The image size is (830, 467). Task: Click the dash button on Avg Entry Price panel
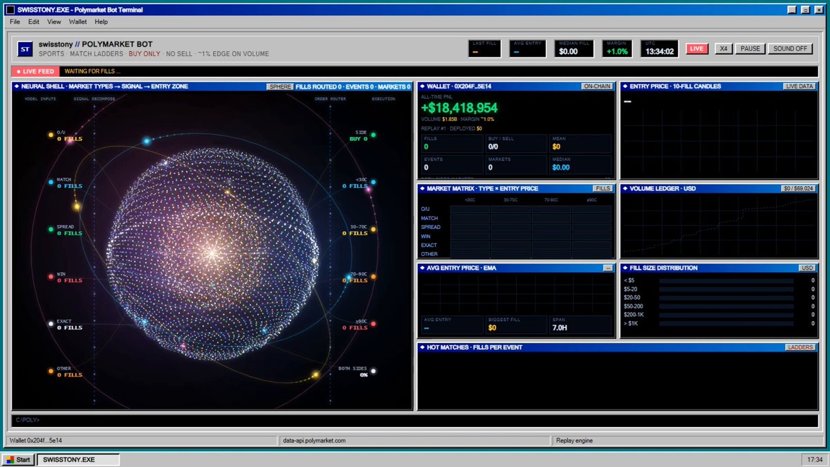pos(608,268)
